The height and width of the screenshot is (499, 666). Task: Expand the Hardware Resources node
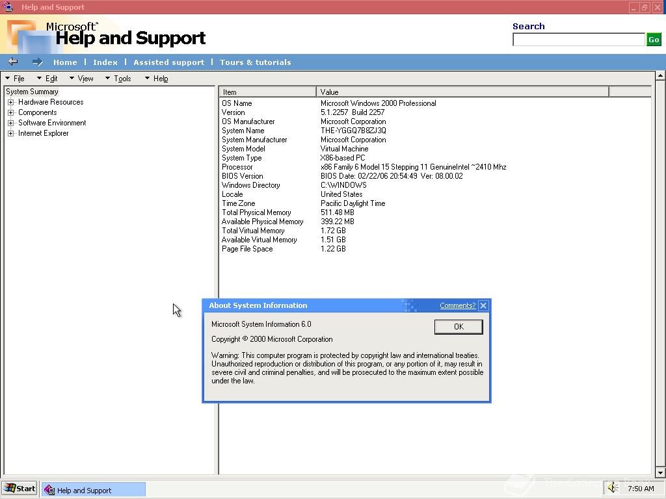[10, 102]
